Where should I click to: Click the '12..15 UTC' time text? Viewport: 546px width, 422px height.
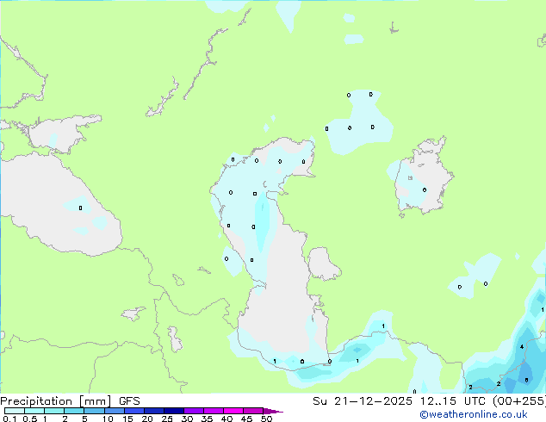pos(453,401)
